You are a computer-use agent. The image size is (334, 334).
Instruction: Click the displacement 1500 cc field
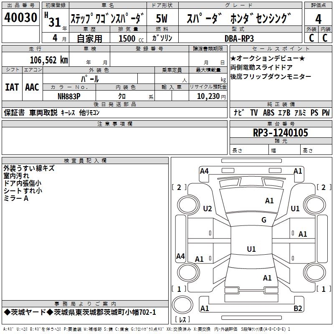(129, 38)
